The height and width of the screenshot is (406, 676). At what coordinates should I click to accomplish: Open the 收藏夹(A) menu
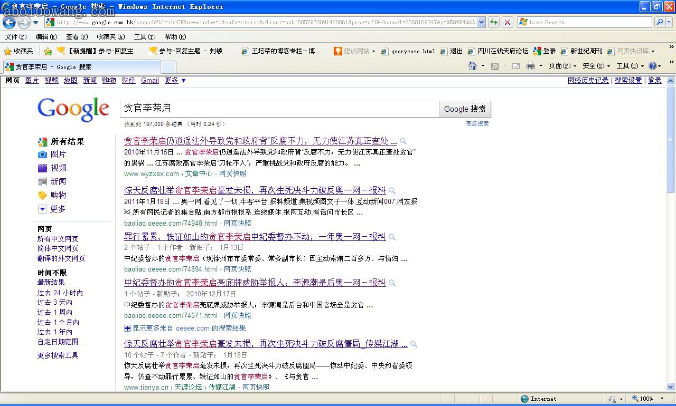[110, 37]
